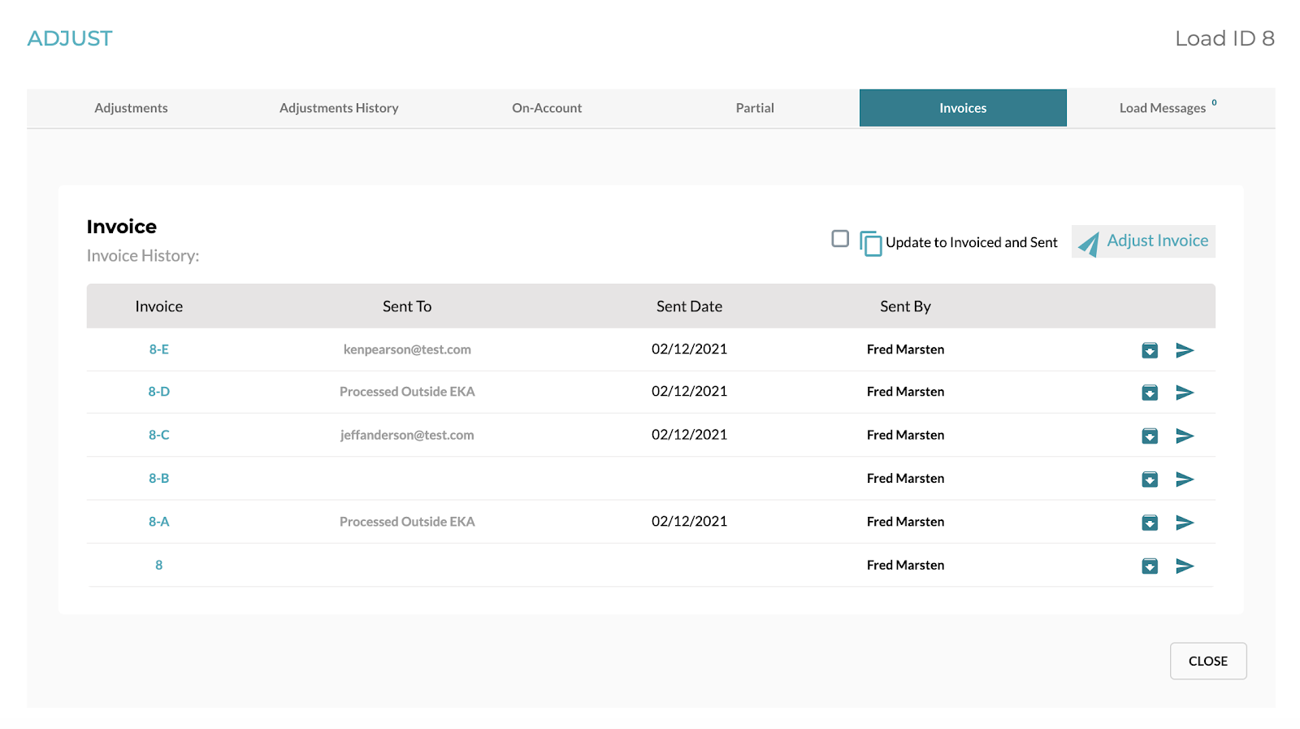Click the send arrow for invoice 8-D
The image size is (1300, 729).
[1185, 393]
